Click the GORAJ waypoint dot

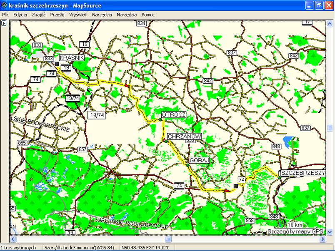tap(187, 165)
